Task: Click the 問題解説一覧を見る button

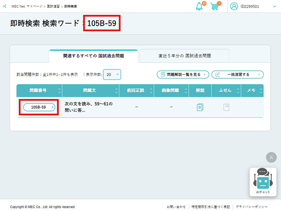Action: pos(183,75)
